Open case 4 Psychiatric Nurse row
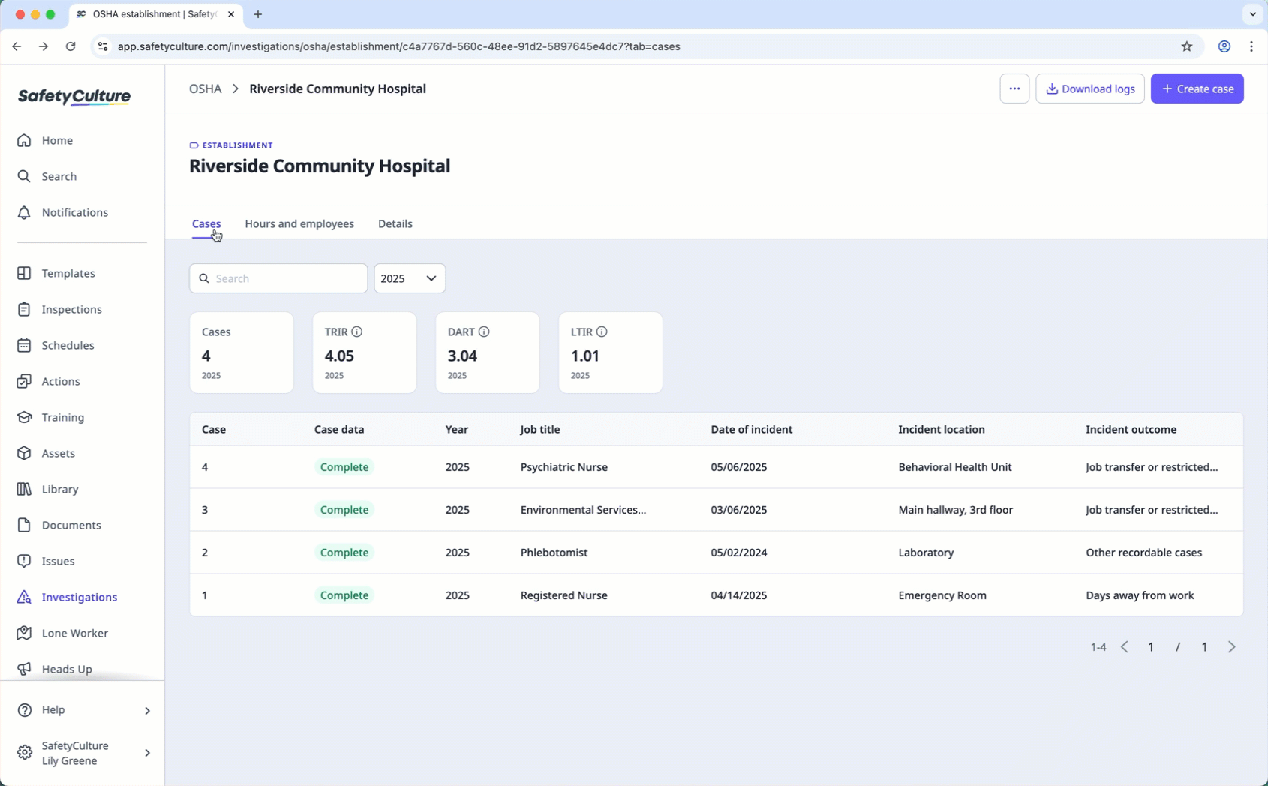This screenshot has height=786, width=1268. pos(717,467)
